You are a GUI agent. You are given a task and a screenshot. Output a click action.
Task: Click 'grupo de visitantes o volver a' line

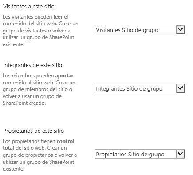(36, 31)
